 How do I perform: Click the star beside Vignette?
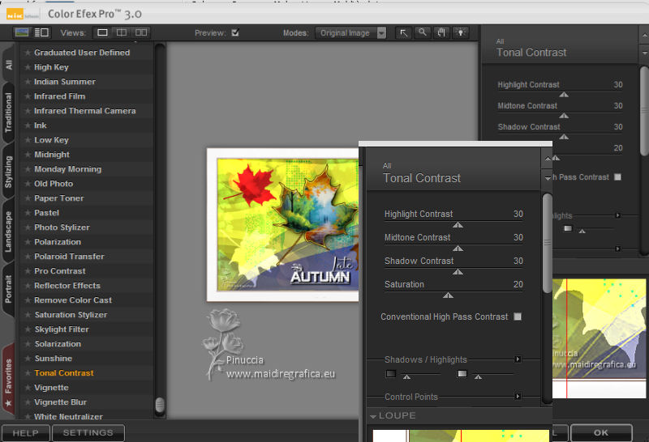28,388
